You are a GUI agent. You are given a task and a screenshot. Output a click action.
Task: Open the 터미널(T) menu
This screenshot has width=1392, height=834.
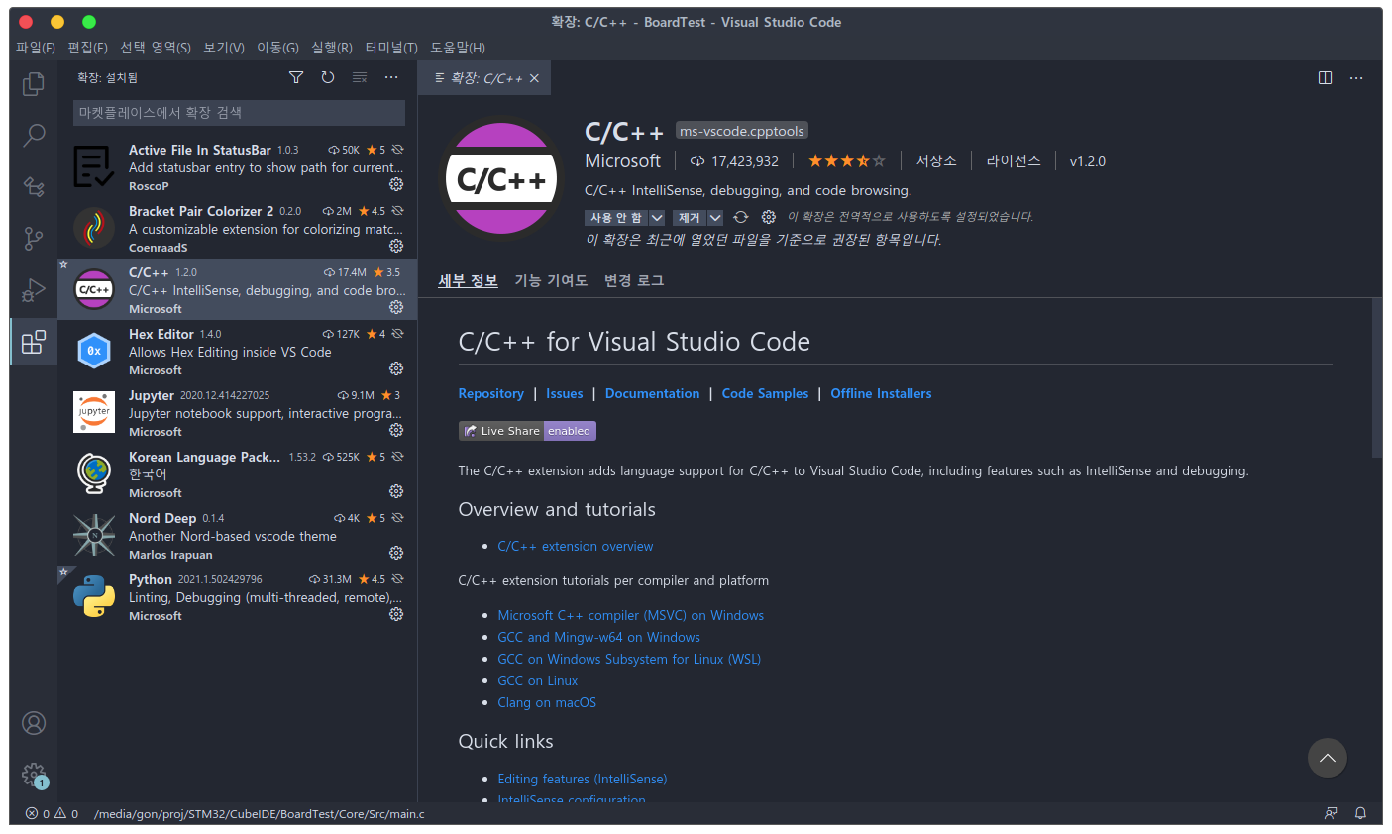pos(391,48)
